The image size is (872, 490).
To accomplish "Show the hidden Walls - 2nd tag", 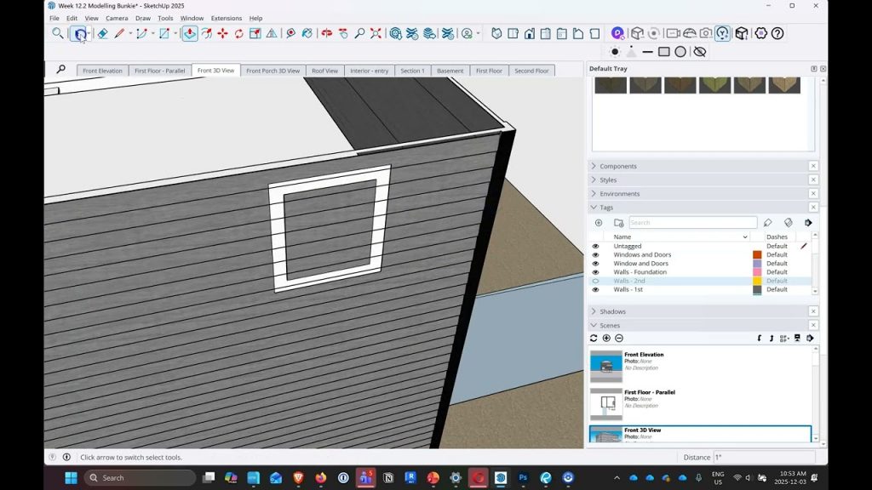I will click(596, 281).
